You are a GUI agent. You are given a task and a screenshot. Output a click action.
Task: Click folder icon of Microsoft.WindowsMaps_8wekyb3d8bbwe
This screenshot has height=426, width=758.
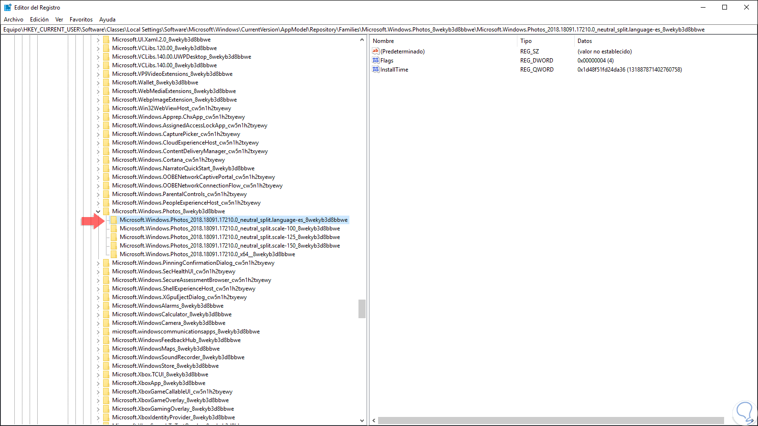coord(106,349)
